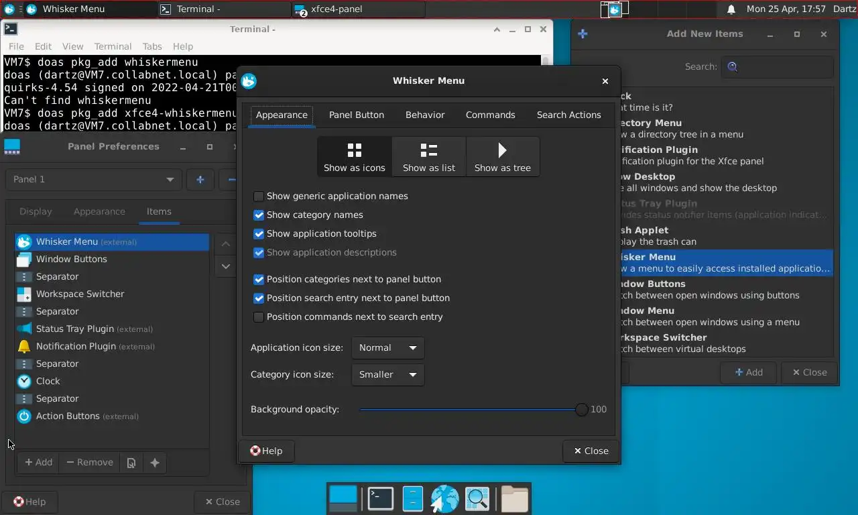The image size is (858, 515).
Task: Select Whisker Menu row in Add New Items
Action: pyautogui.click(x=727, y=263)
